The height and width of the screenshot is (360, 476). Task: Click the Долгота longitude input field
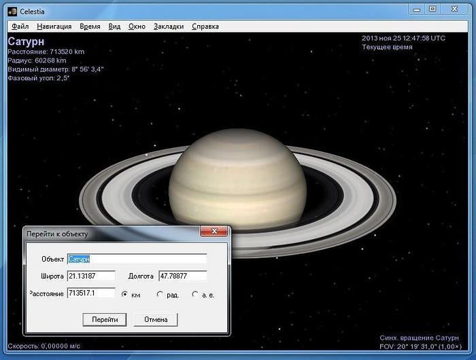coord(182,276)
